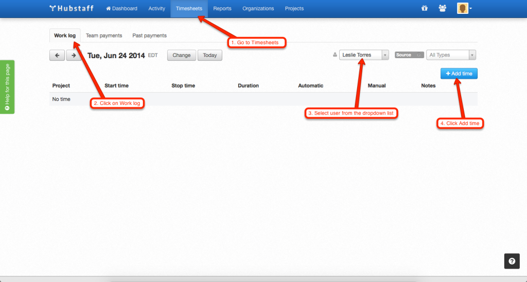
Task: Click the Automatic column header
Action: (310, 85)
